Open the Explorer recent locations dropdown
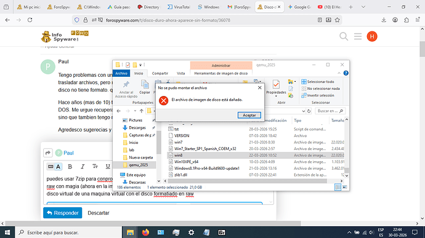This screenshot has height=238, width=425. [135, 111]
